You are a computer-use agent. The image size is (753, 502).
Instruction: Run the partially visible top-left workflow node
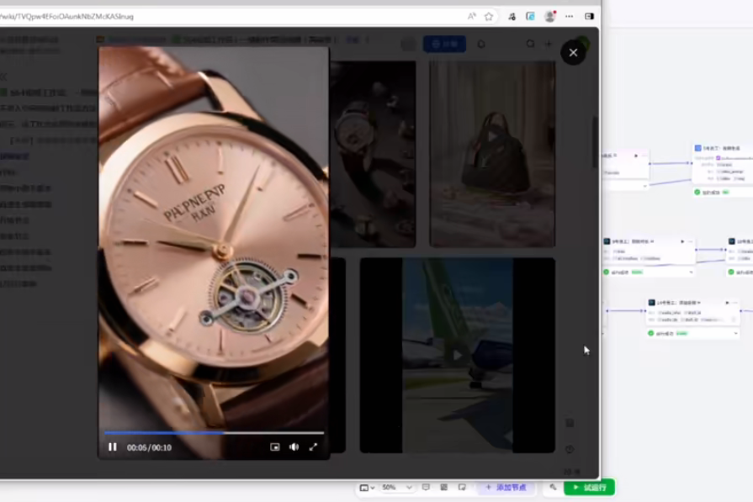(636, 156)
